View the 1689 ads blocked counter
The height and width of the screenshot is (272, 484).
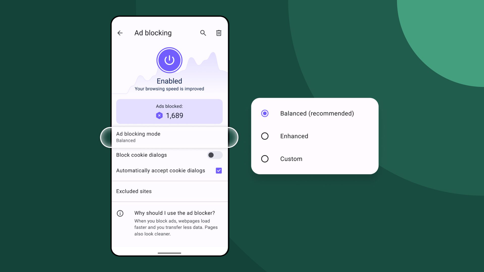click(169, 111)
